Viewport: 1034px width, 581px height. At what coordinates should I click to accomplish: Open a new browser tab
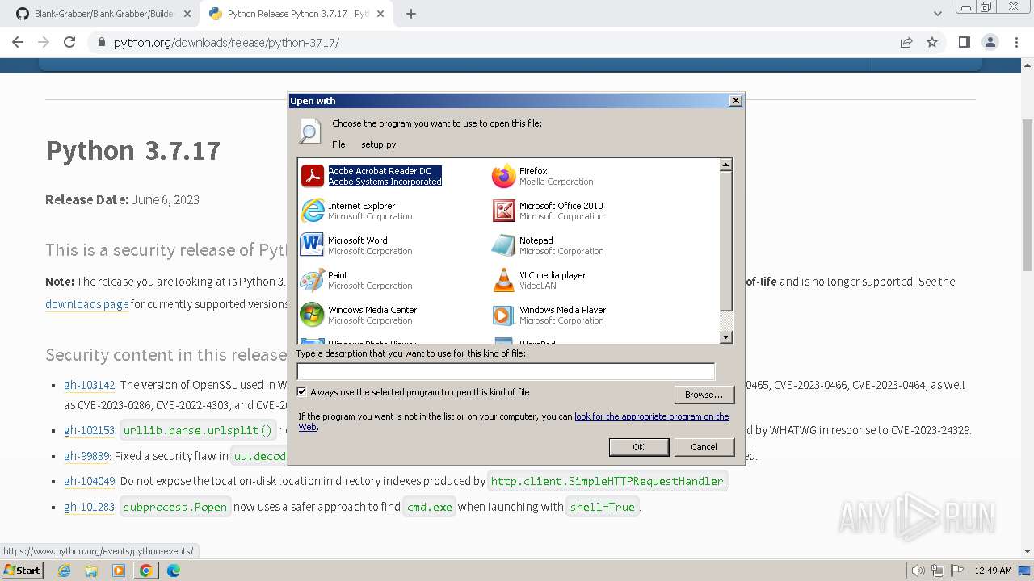pyautogui.click(x=410, y=14)
